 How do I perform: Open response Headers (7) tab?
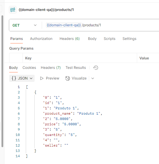51,68
